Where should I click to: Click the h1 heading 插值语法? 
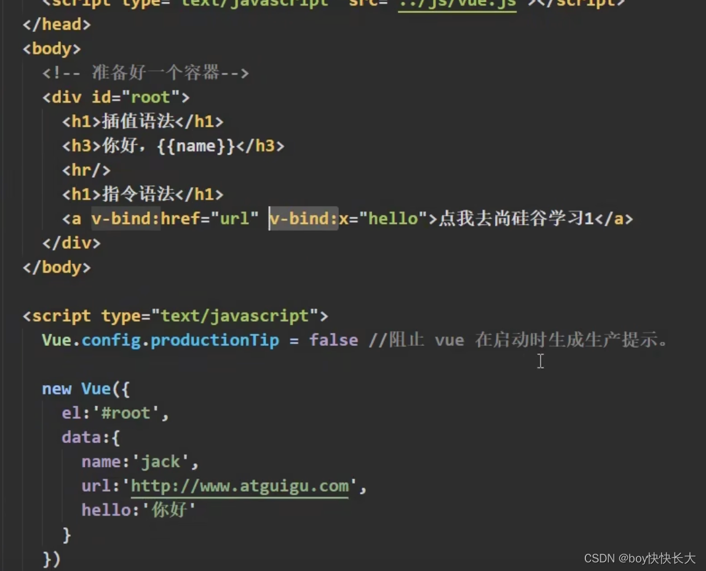tap(143, 122)
